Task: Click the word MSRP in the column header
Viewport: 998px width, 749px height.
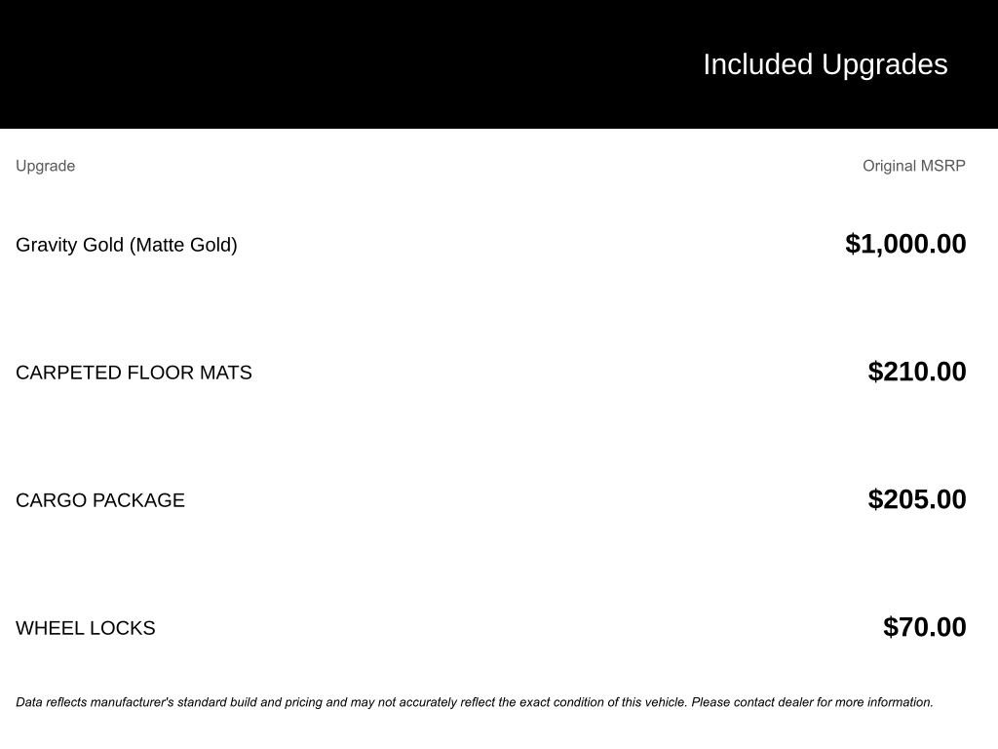Action: coord(942,166)
